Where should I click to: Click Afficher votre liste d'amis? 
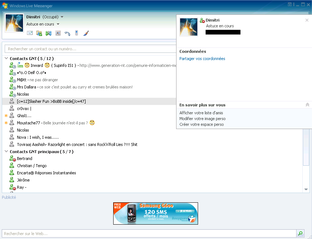point(201,113)
